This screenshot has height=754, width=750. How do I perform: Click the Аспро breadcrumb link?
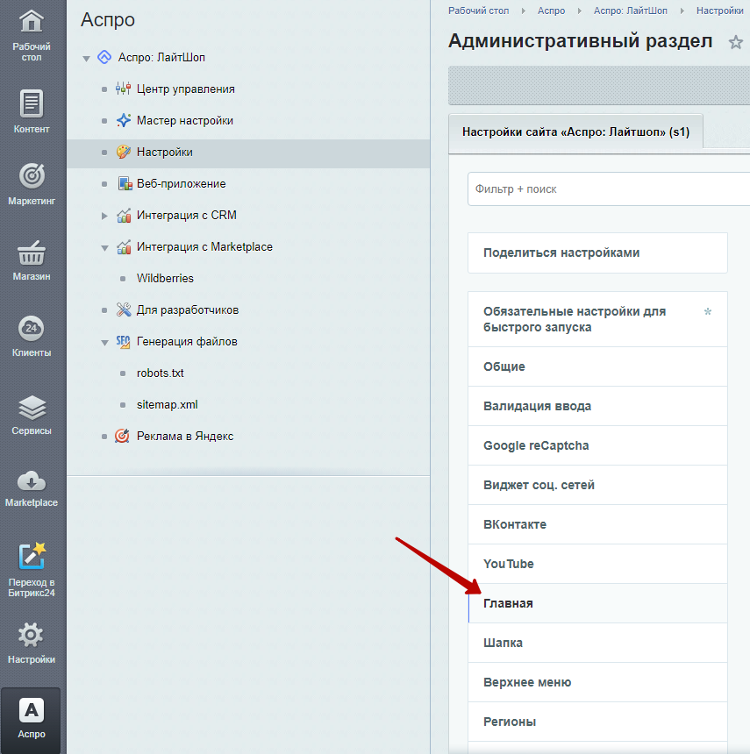(x=551, y=11)
